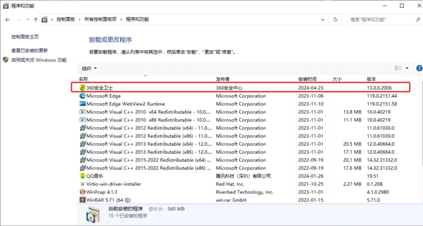The height and width of the screenshot is (226, 423).
Task: Click the Visual C++ 2013 (x86) icon
Action: click(x=82, y=152)
